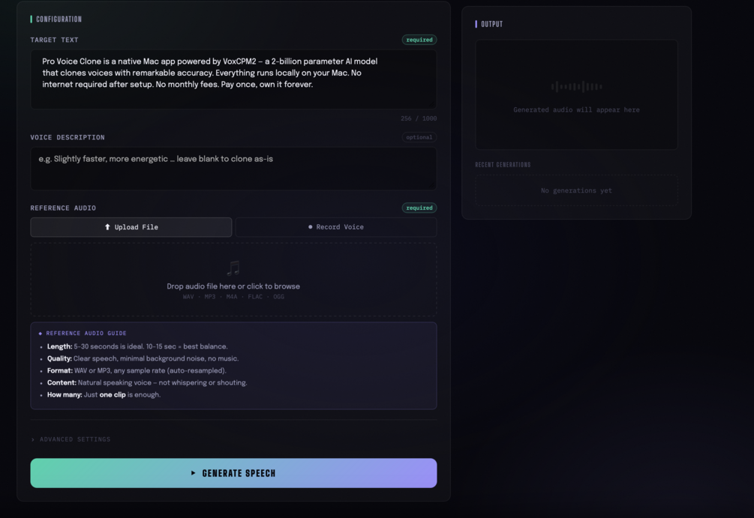Click the Reference Audio Guide heading
This screenshot has width=754, height=518.
83,333
